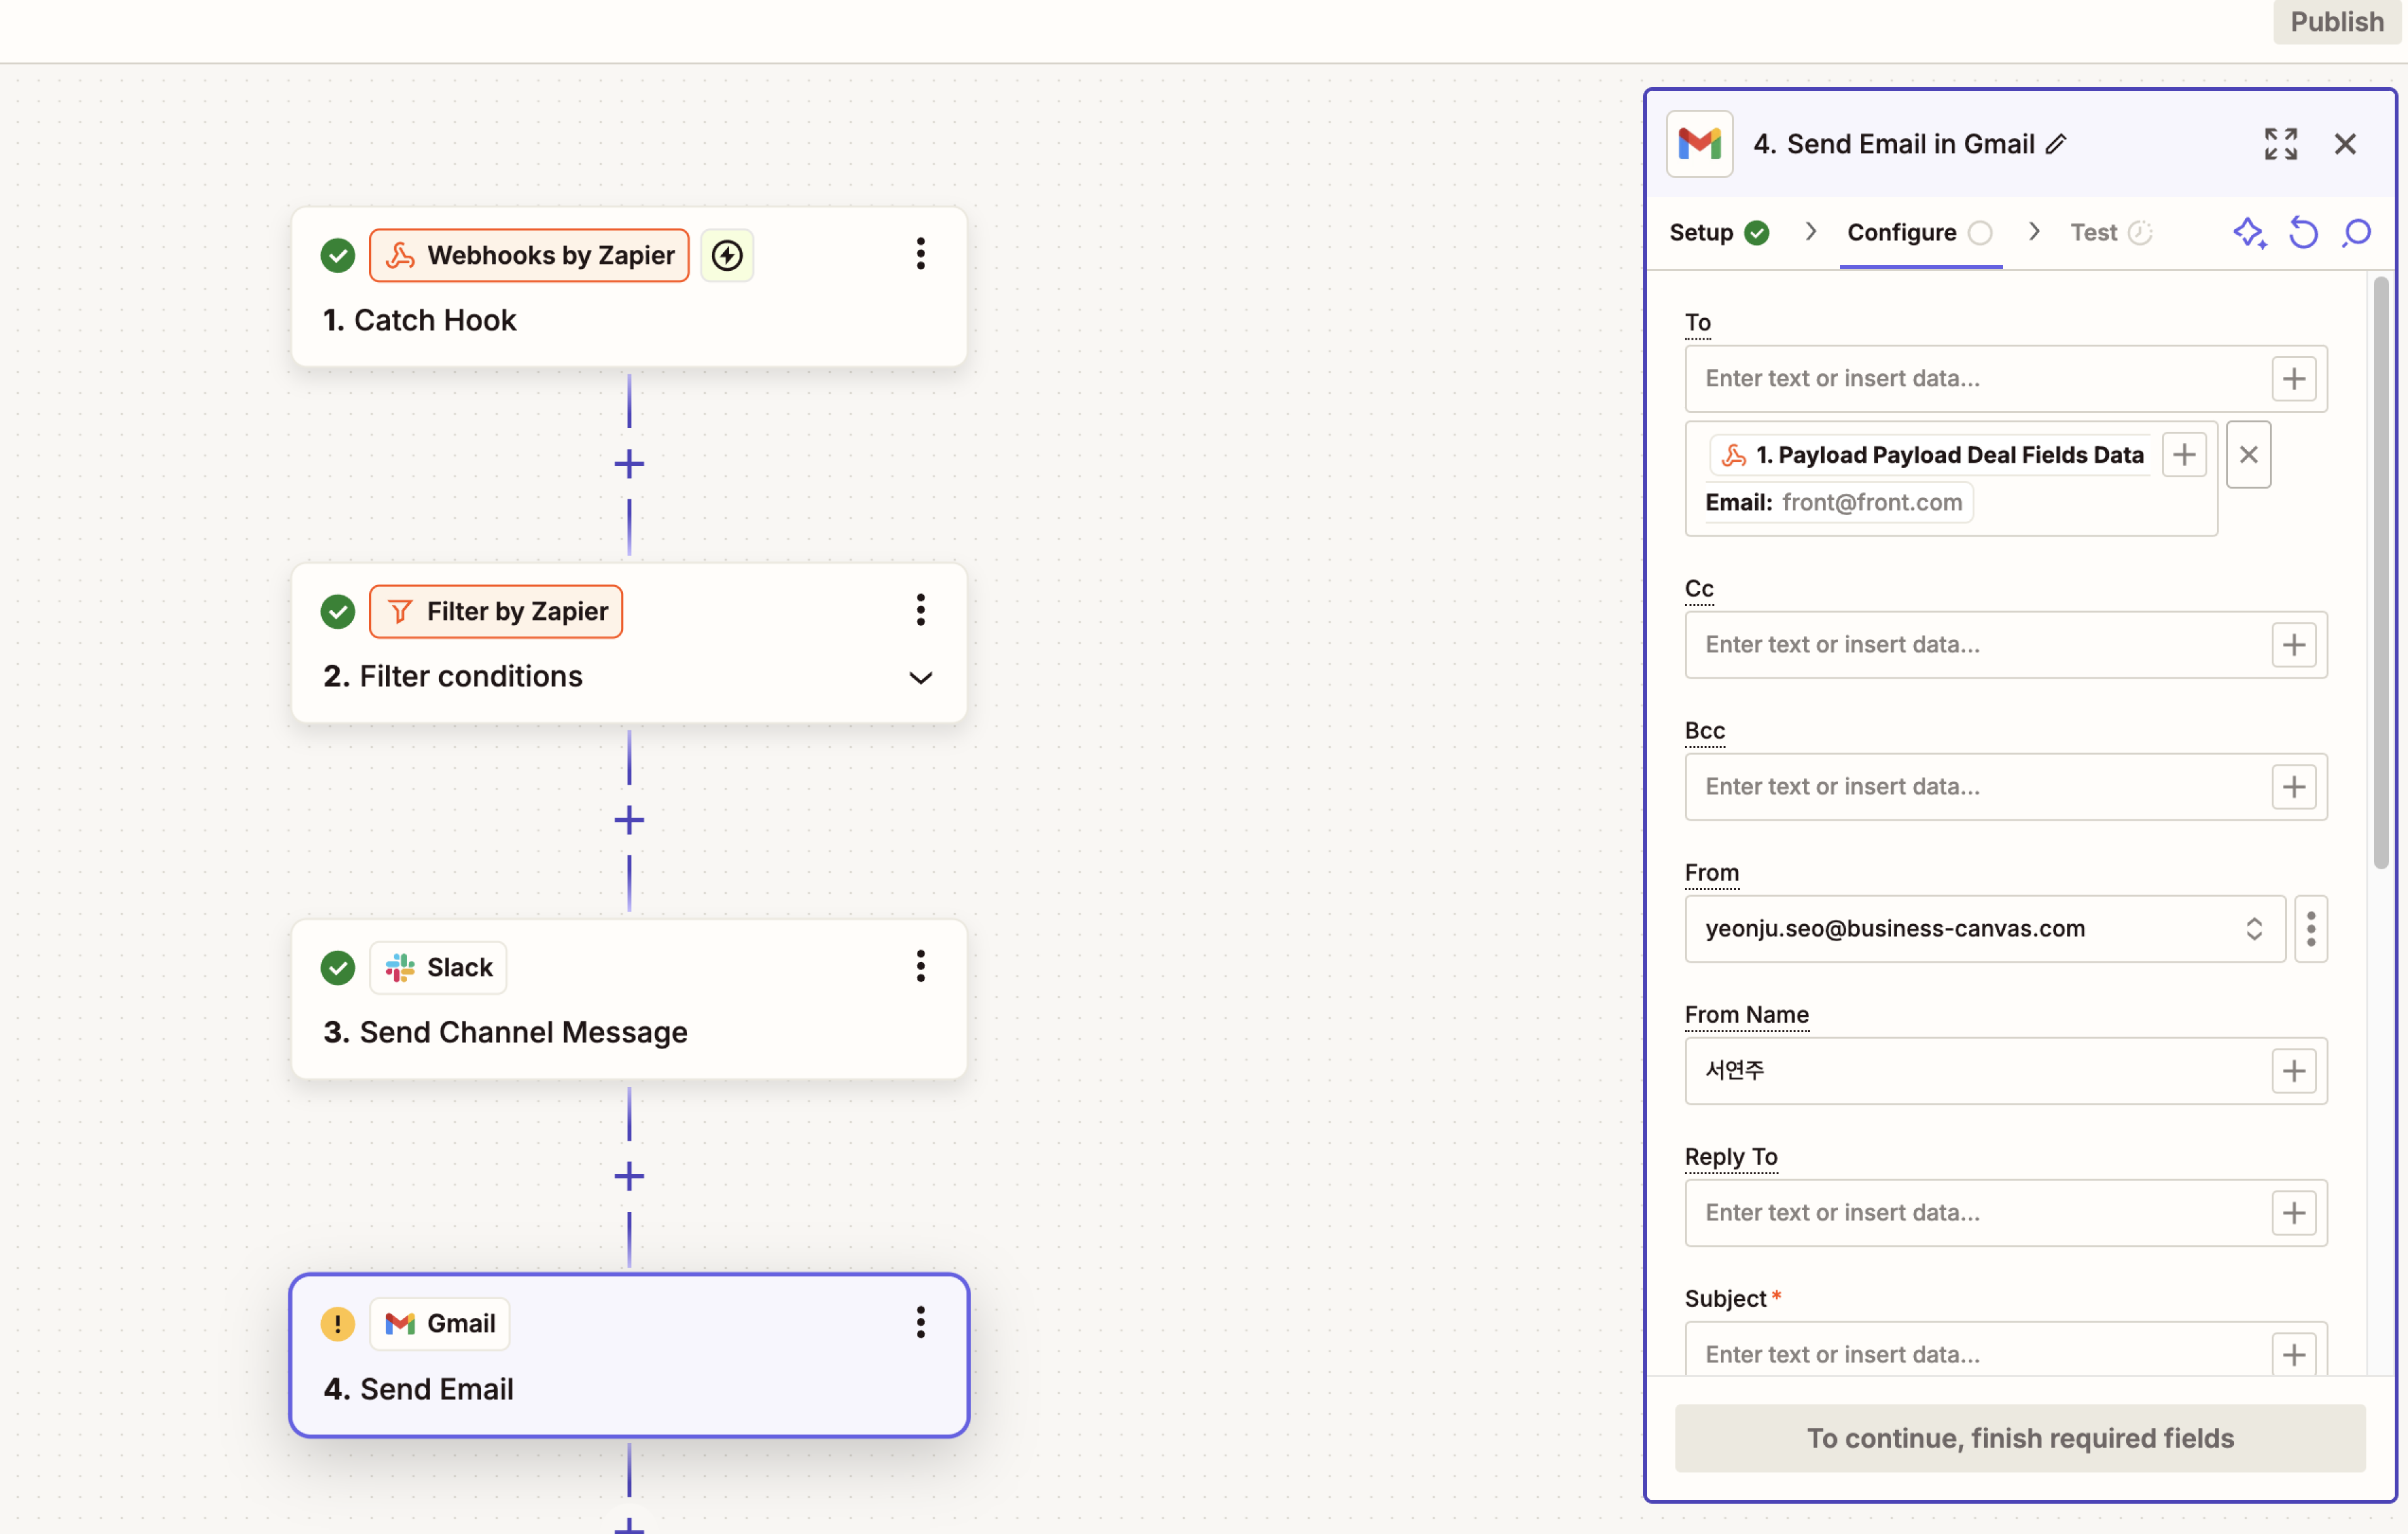
Task: Click the comment bubble icon in panel
Action: pyautogui.click(x=2356, y=233)
